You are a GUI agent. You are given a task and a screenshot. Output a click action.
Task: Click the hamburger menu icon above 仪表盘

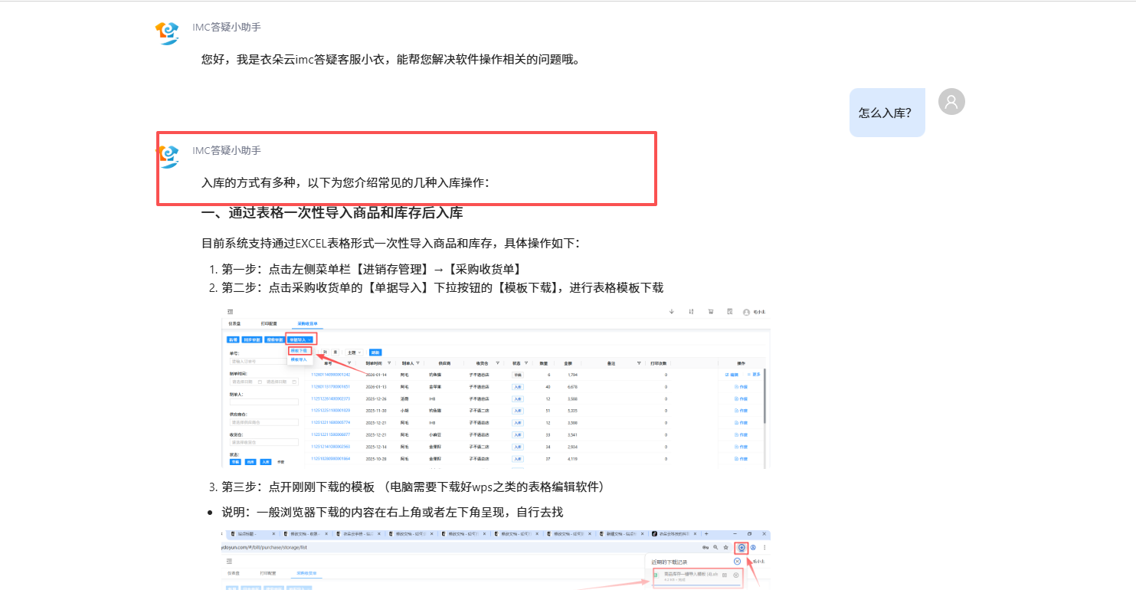pos(231,310)
